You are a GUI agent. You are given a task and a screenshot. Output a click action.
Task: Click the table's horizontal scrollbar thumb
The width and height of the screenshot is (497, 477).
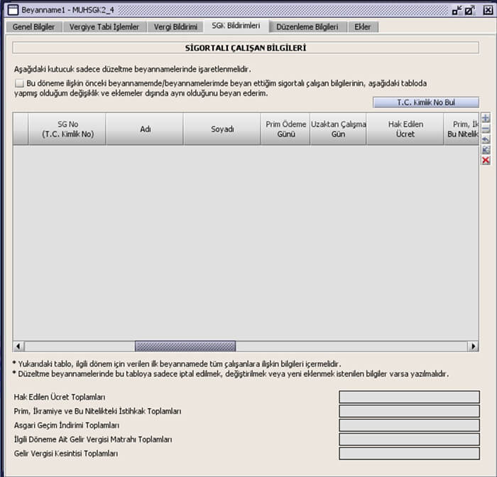pyautogui.click(x=185, y=346)
